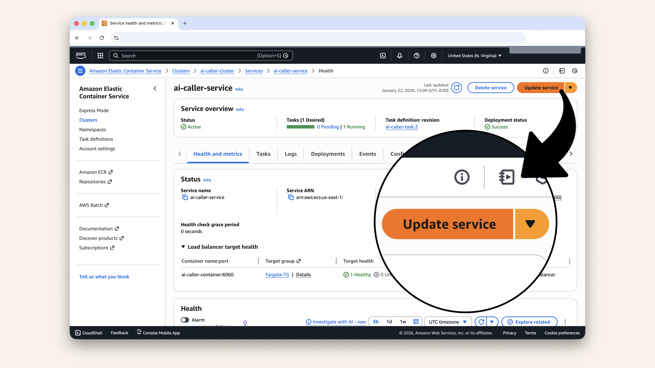Open the United States (N. Virginia) region dropdown
655x368 pixels.
click(474, 56)
